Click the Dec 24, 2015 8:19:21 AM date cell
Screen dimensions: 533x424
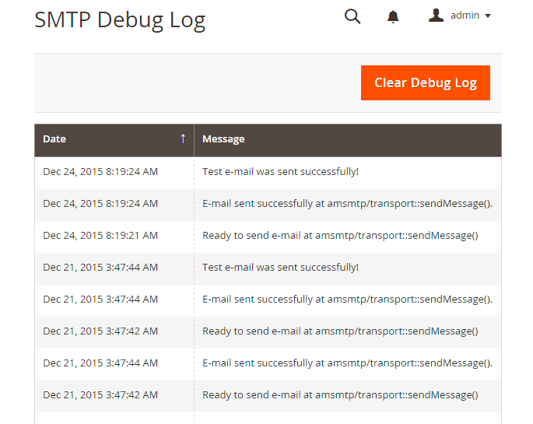coord(100,235)
